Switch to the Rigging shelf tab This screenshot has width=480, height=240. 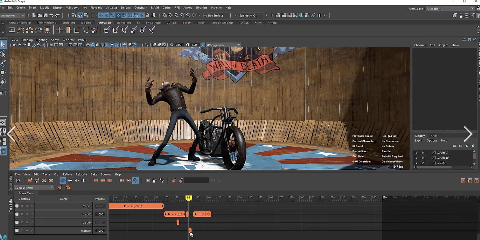86,23
